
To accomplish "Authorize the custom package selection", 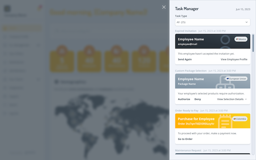I will 184,99.
